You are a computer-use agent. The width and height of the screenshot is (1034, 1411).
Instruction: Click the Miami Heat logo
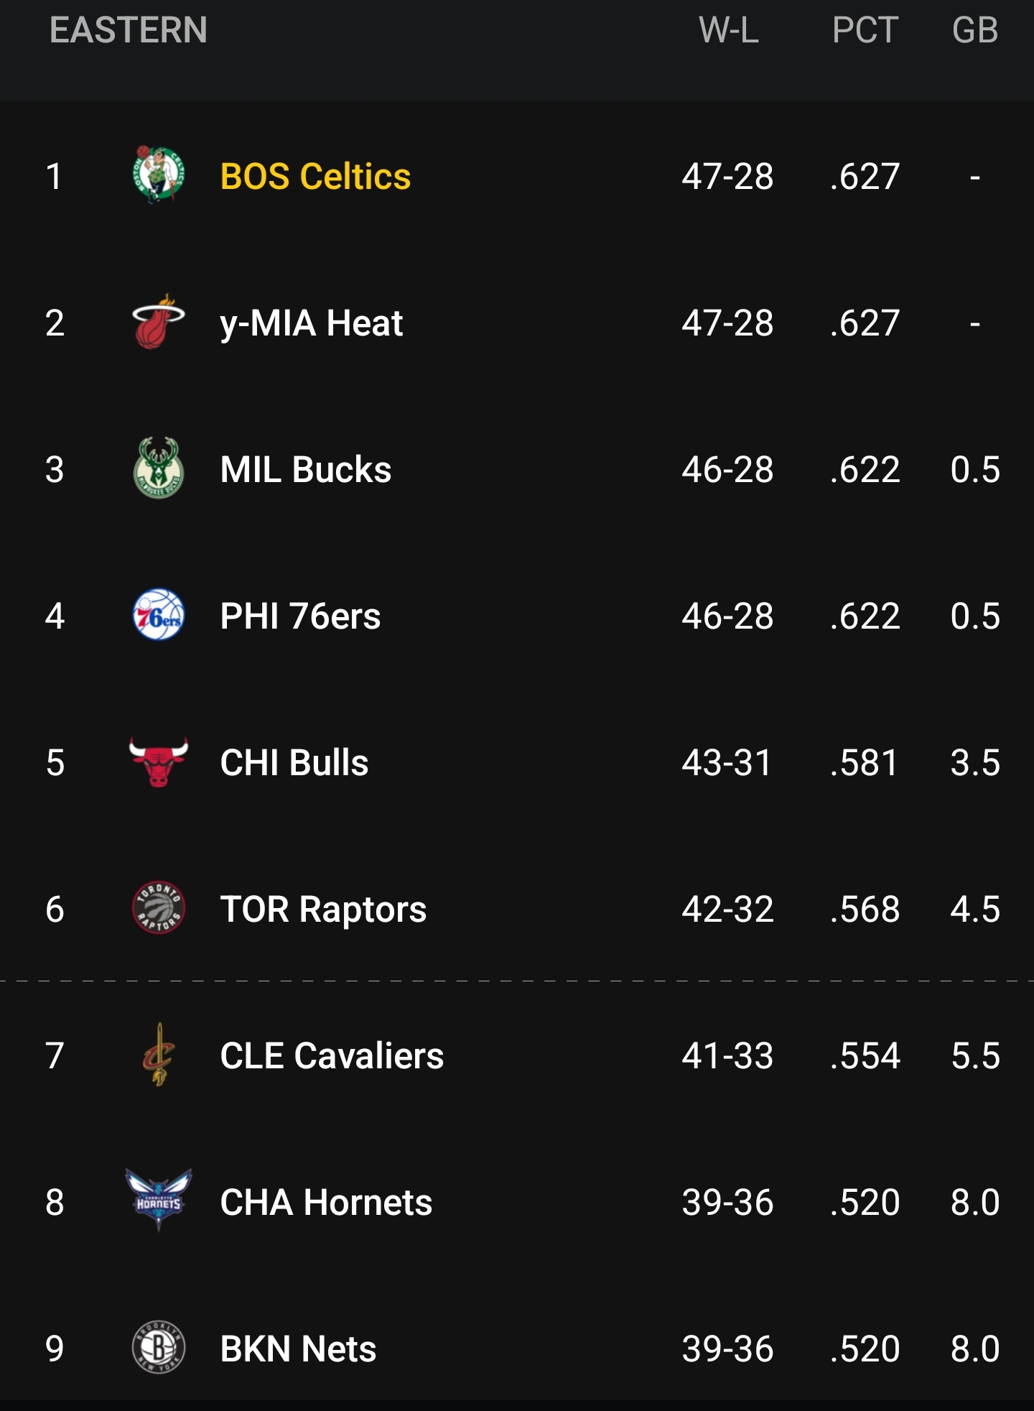point(159,322)
